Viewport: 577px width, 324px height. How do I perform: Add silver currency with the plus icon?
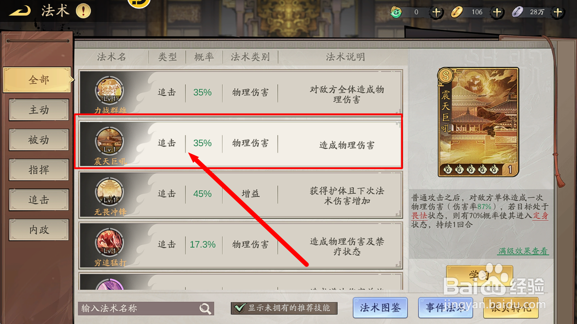point(557,12)
